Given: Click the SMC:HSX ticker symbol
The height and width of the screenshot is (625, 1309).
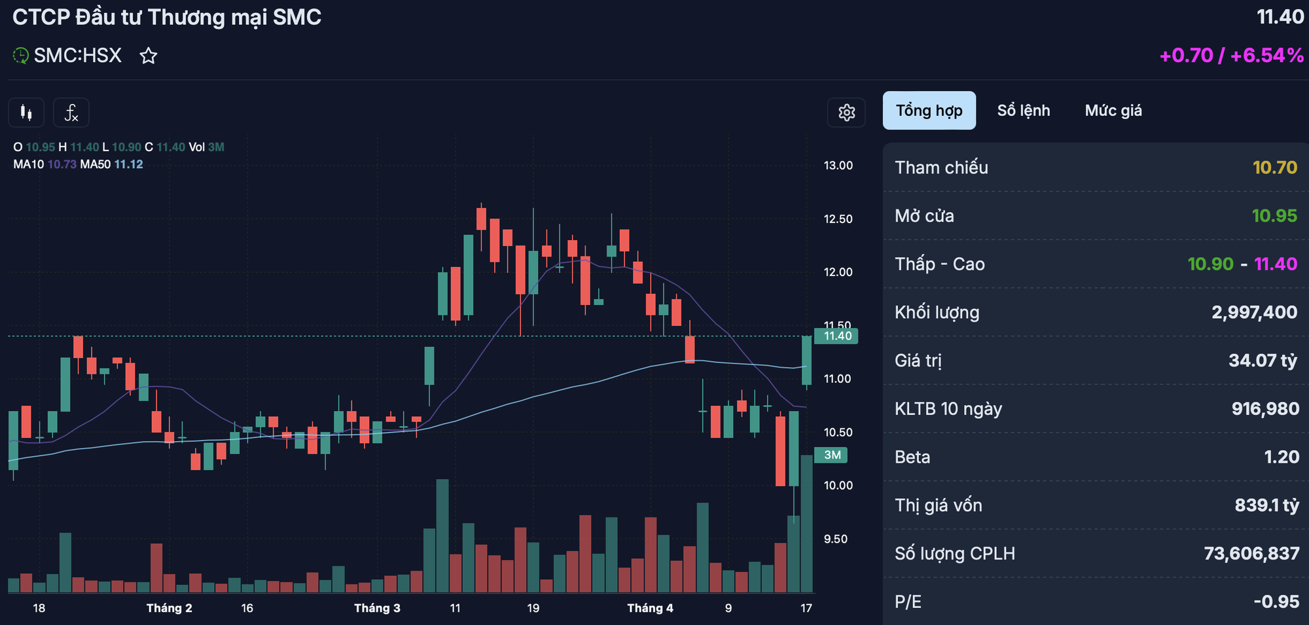Looking at the screenshot, I should 77,56.
